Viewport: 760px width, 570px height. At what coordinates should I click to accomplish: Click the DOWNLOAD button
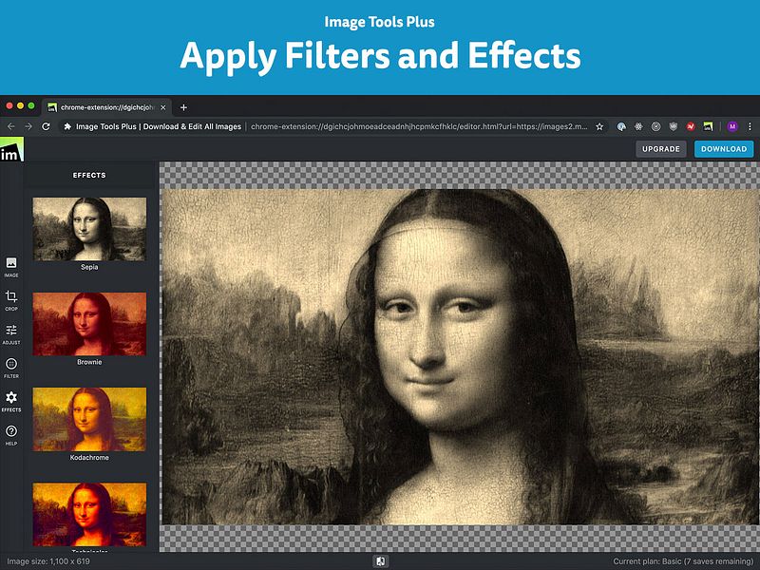click(x=724, y=149)
